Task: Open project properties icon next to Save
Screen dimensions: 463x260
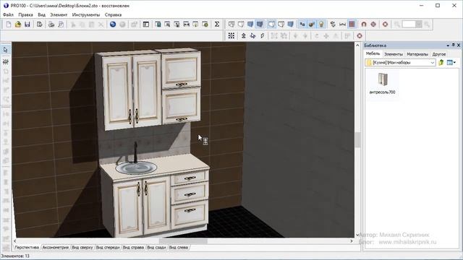Action: 39,25
